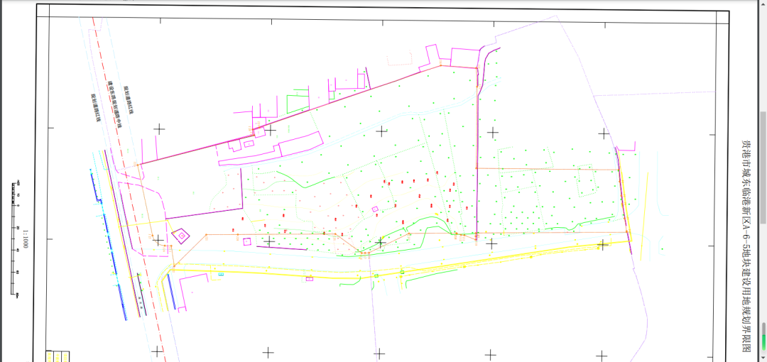Screen dimensions: 767x362
Task: Click the vertical title 贵港市城东临港新区A-6-5地块建设用地规划界限图
Action: [x=746, y=246]
